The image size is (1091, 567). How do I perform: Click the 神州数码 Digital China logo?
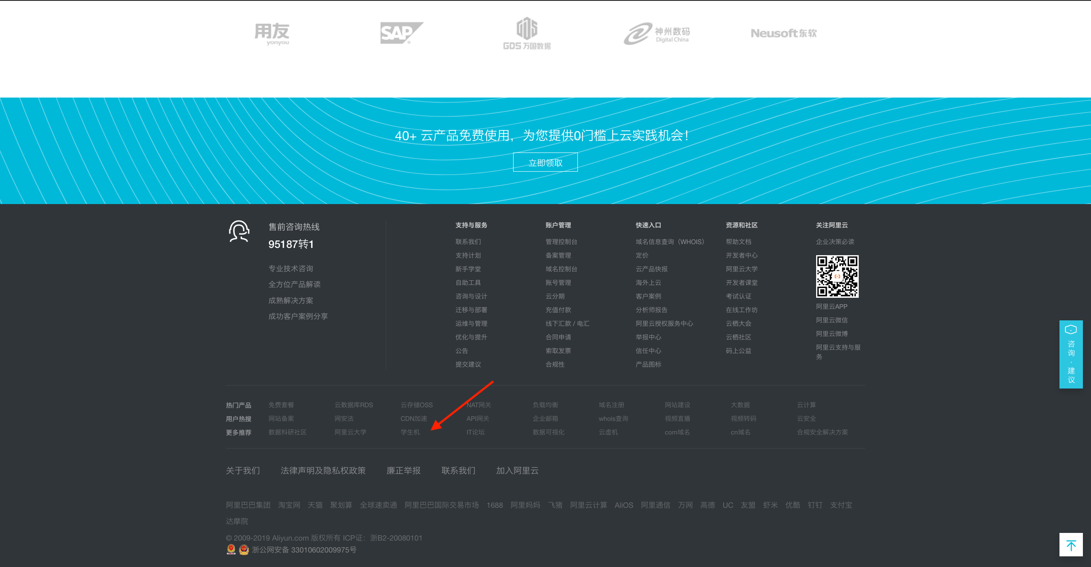(x=656, y=34)
